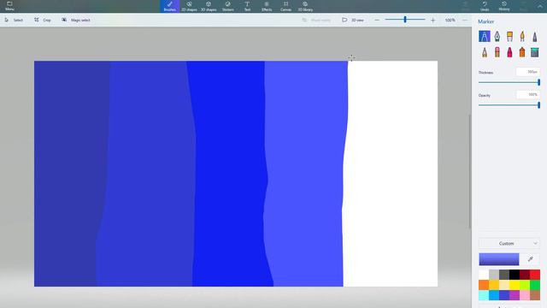547x308 pixels.
Task: Select the Watercolor brush
Action: [x=522, y=36]
